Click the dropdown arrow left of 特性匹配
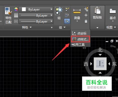Screen dimensions: 118x97 pyautogui.click(x=1, y=21)
